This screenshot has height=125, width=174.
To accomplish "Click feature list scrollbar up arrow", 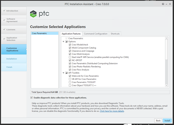I will tap(166, 38).
